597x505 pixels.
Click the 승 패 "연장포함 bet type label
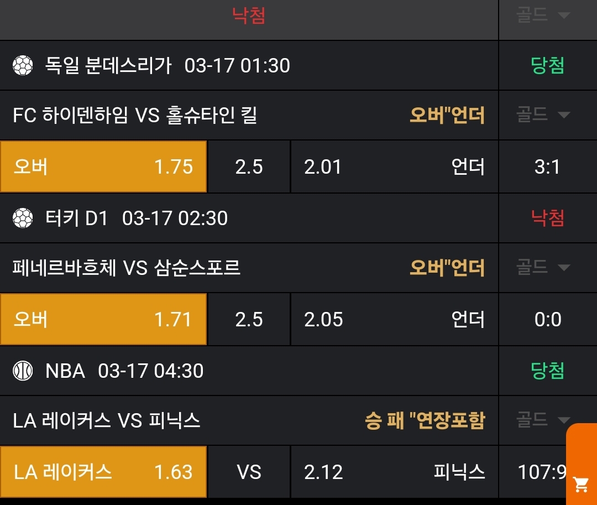click(425, 421)
